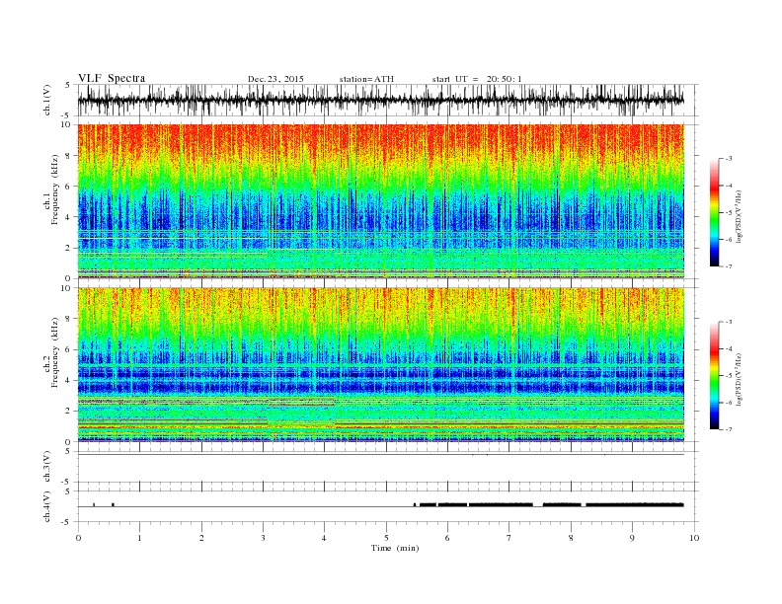Click the "VLF Spectra" plot title
This screenshot has height=604, width=782.
pyautogui.click(x=112, y=78)
